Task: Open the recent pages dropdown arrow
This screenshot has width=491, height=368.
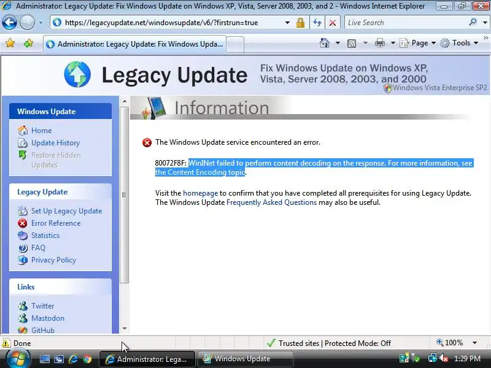Action: 41,23
